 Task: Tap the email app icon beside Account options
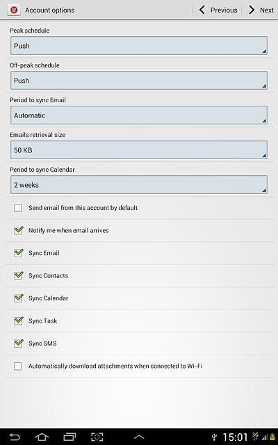coord(14,10)
